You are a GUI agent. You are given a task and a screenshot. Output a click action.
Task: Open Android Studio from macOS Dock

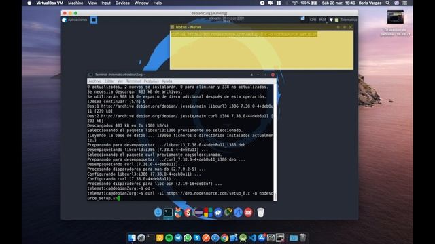[x=243, y=238]
